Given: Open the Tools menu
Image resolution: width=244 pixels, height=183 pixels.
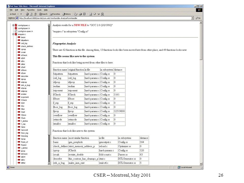Looking at the screenshot, I should [x=39, y=10].
